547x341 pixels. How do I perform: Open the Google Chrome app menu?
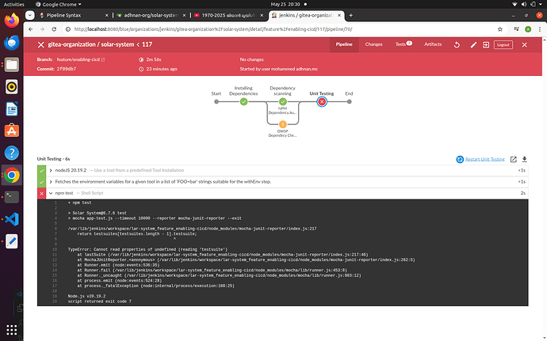(58, 4)
